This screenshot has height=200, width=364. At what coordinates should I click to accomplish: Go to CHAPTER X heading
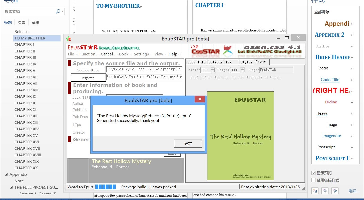click(25, 103)
